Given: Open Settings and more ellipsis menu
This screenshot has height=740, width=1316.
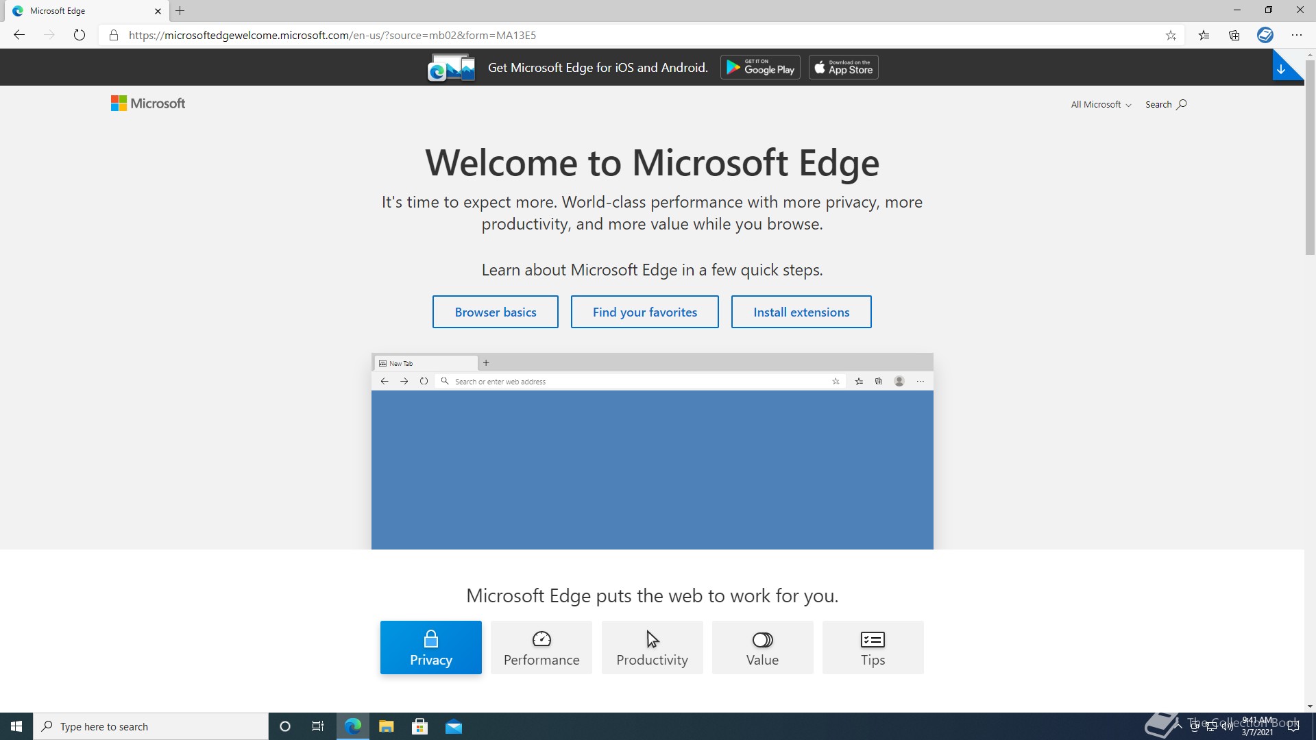Looking at the screenshot, I should [1297, 35].
